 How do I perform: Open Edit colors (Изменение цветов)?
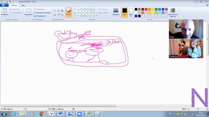pos(173,13)
